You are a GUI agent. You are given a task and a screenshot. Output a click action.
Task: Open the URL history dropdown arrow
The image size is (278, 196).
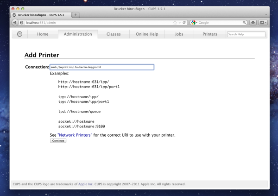(x=180, y=23)
